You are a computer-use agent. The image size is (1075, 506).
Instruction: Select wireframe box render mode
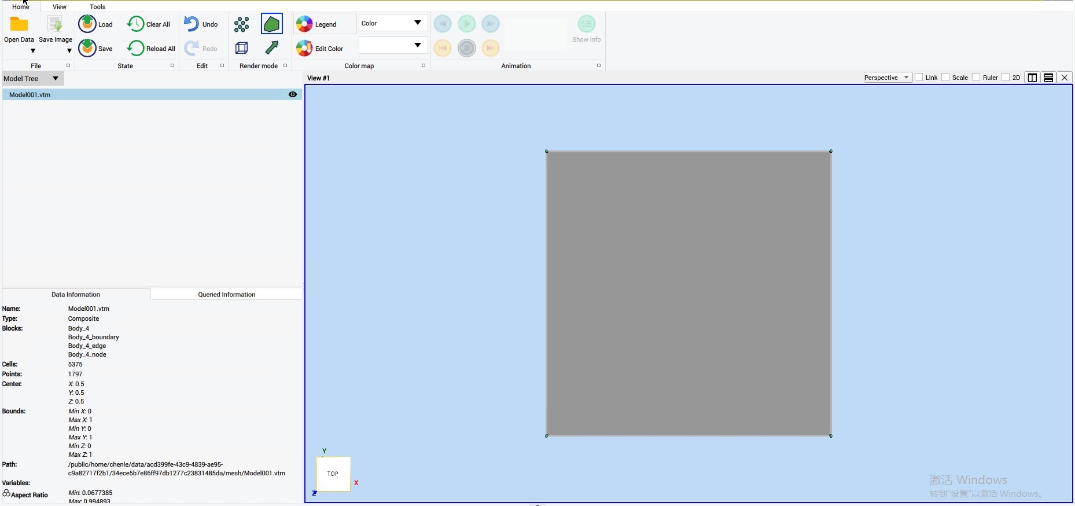tap(242, 48)
